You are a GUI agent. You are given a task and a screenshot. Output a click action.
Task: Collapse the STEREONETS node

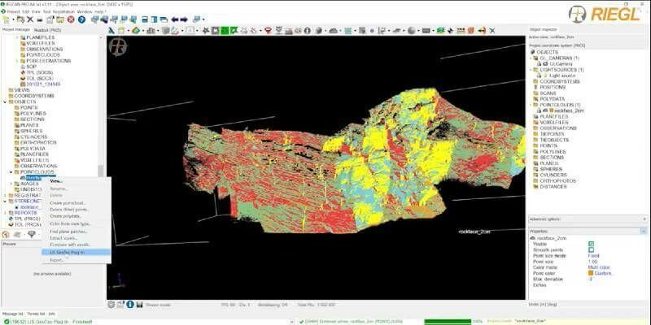(x=5, y=201)
